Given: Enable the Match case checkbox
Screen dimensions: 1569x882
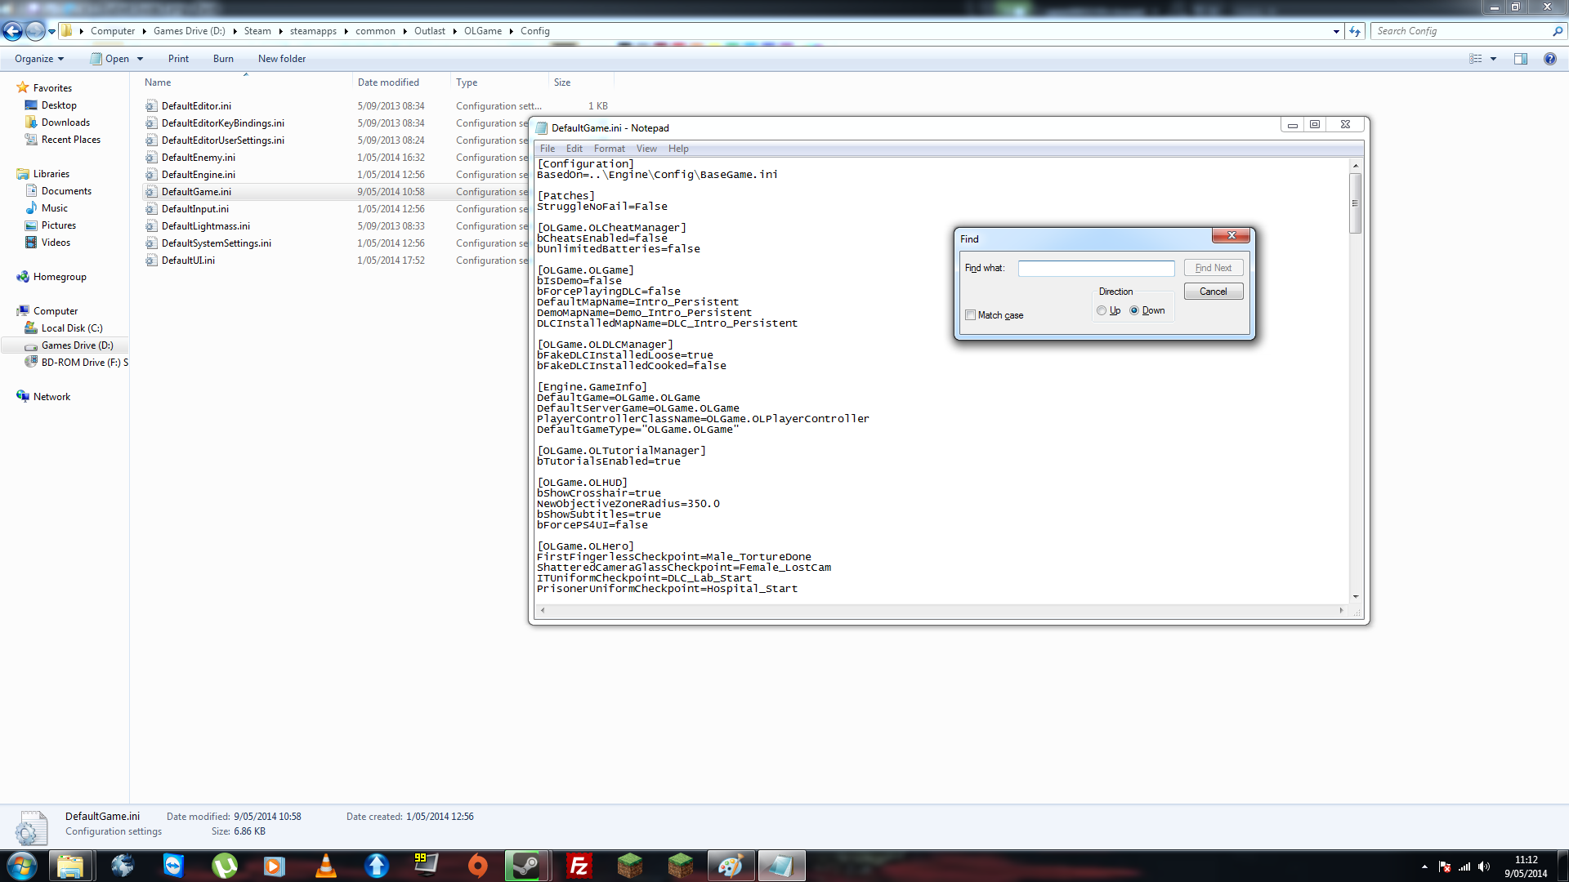Looking at the screenshot, I should pyautogui.click(x=971, y=315).
